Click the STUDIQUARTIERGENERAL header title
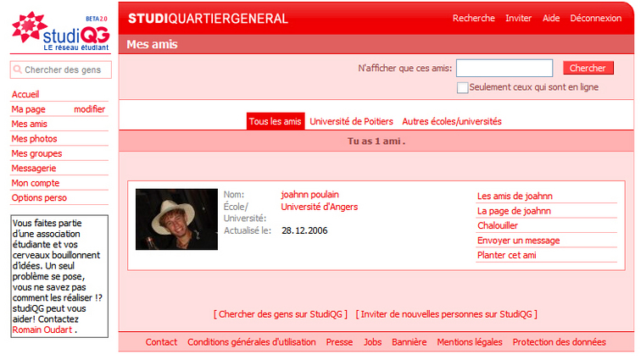This screenshot has width=641, height=360. (x=208, y=19)
